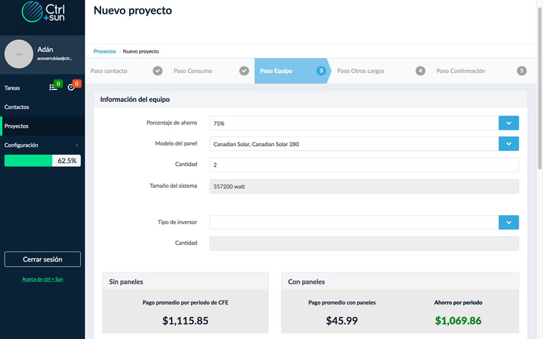This screenshot has width=543, height=339.
Task: Click the Información del equipo heading
Action: [x=134, y=99]
